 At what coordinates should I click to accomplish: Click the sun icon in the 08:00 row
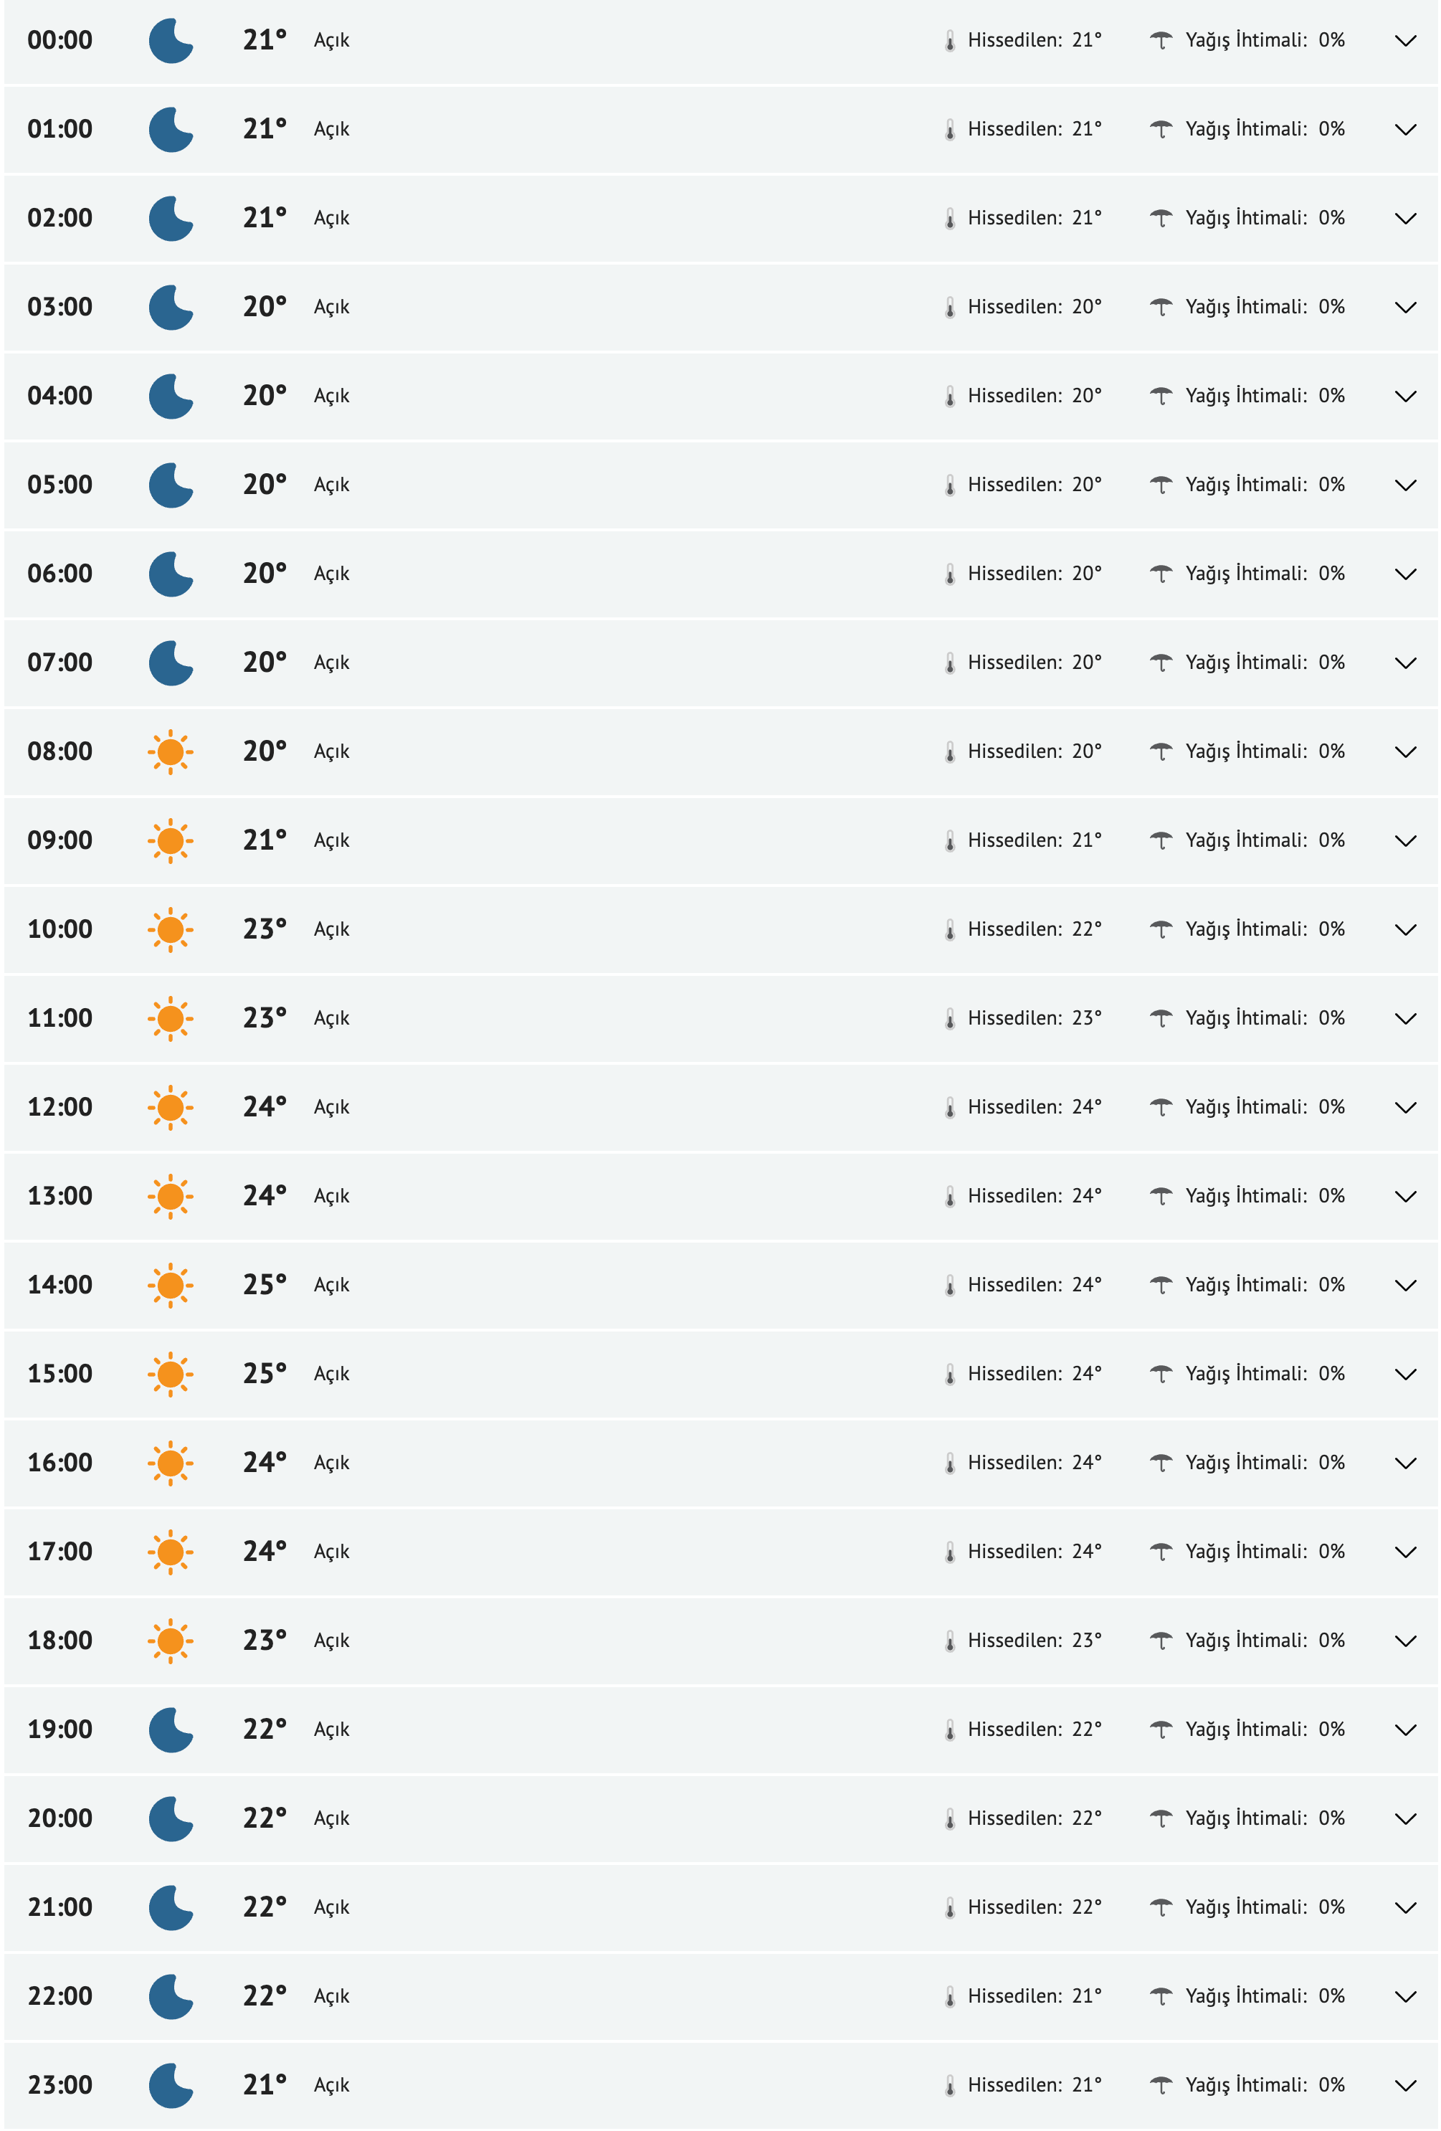171,752
